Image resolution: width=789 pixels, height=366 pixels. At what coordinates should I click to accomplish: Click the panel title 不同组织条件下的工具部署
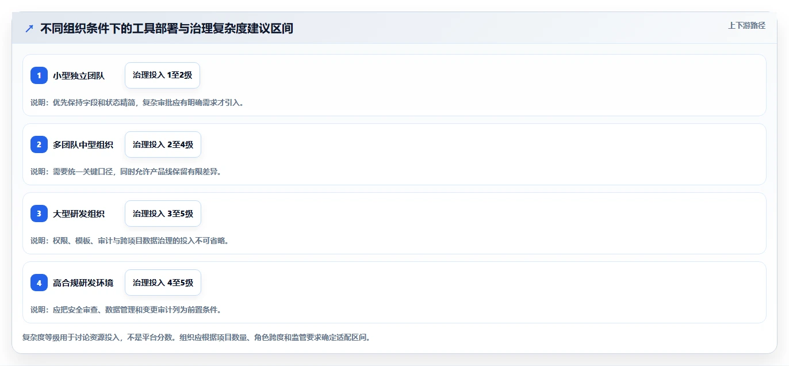tap(167, 28)
